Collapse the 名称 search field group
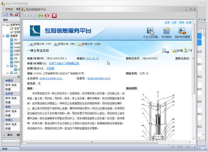Image resolution: width=208 pixels, height=152 pixels. coord(3,107)
